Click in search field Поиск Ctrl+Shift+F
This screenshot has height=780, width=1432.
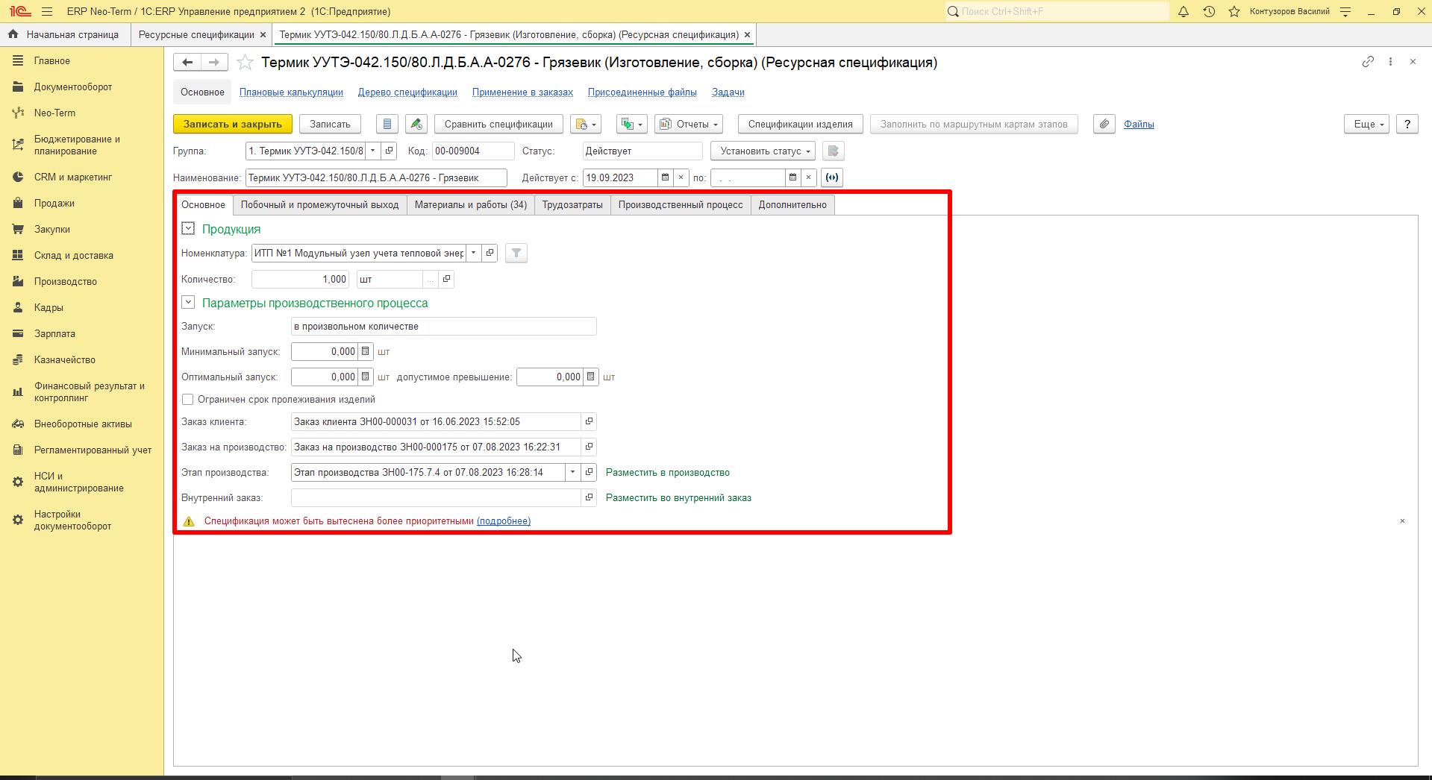(1057, 11)
